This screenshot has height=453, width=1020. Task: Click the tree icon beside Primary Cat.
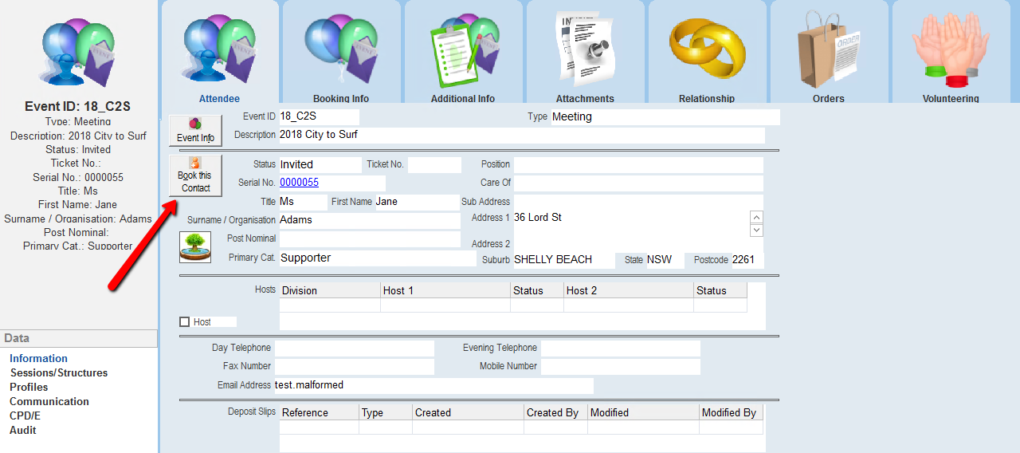195,247
